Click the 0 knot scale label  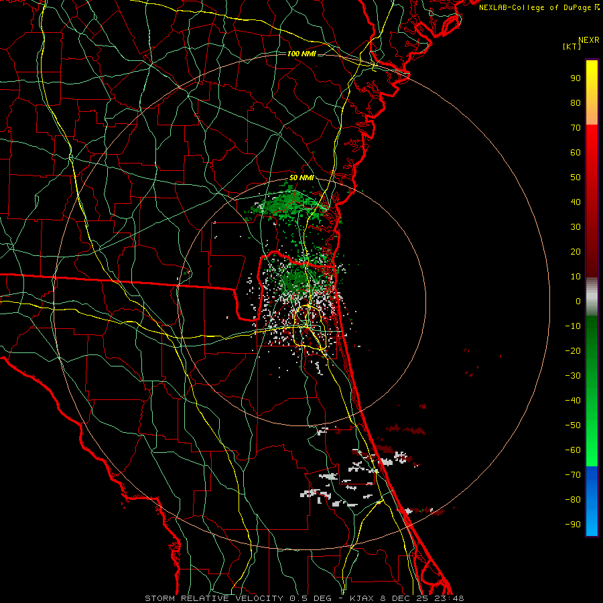[578, 301]
